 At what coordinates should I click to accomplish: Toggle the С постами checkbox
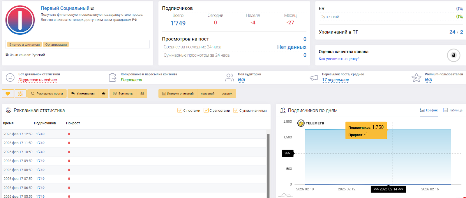click(180, 110)
